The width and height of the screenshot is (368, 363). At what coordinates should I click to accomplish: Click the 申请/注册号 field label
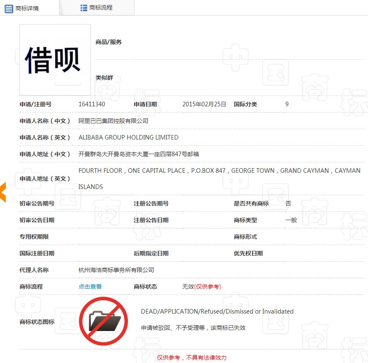pyautogui.click(x=35, y=104)
